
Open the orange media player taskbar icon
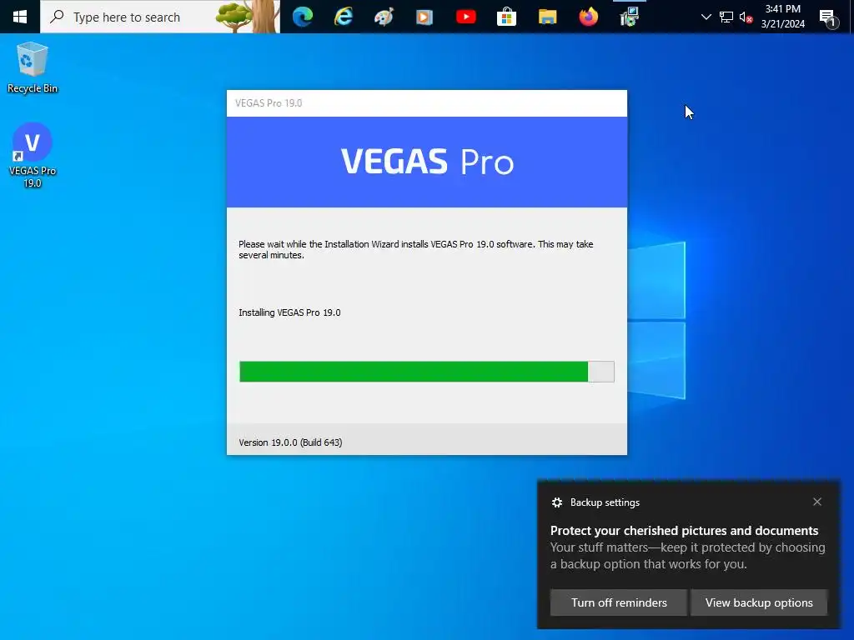point(424,17)
